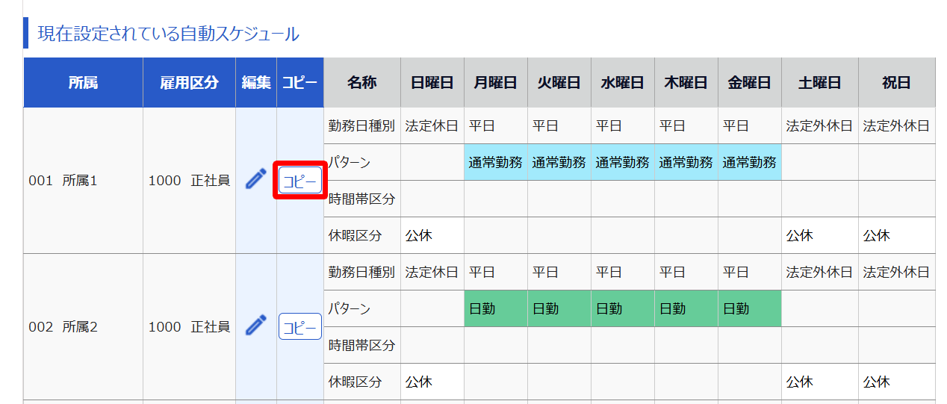Click the 祝日 column header

(x=897, y=83)
